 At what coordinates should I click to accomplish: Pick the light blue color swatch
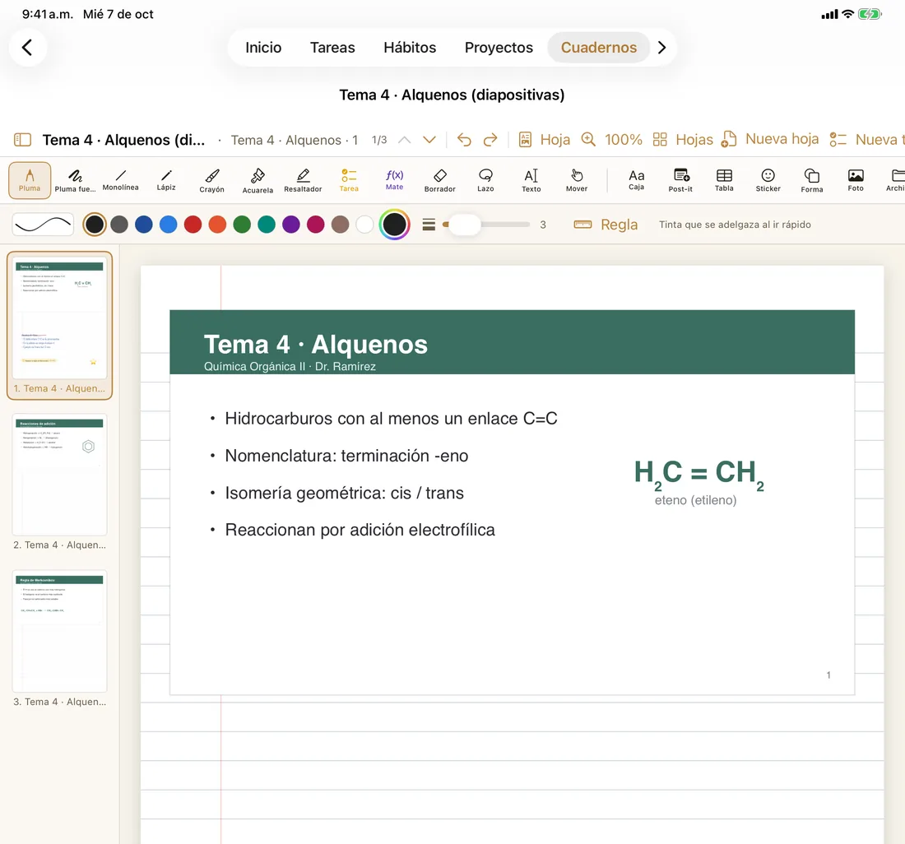coord(168,225)
